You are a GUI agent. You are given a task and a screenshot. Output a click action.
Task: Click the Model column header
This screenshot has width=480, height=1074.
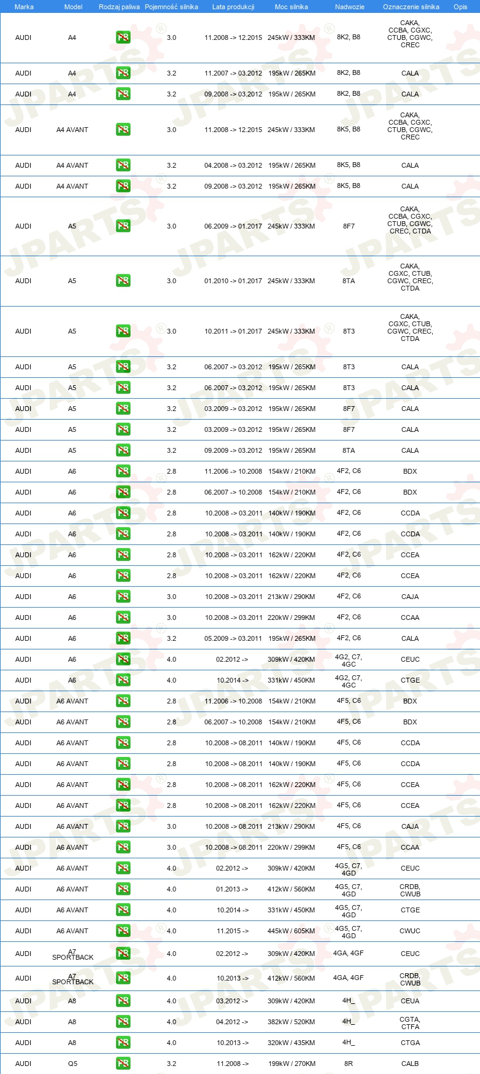pos(74,7)
